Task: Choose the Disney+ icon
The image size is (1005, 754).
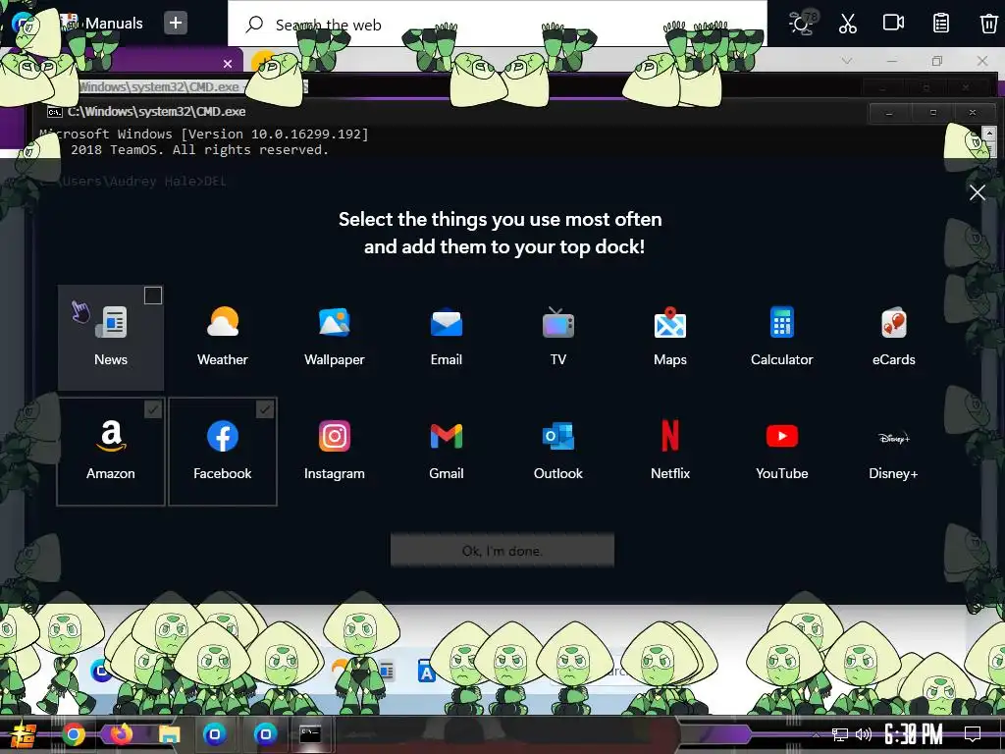Action: (893, 438)
